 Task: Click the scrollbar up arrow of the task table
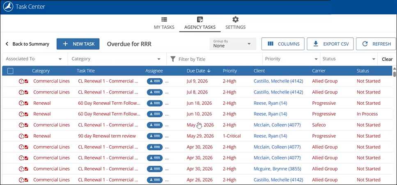pos(394,69)
